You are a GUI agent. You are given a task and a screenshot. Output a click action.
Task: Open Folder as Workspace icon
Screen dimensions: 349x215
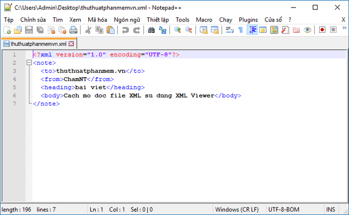(296, 30)
